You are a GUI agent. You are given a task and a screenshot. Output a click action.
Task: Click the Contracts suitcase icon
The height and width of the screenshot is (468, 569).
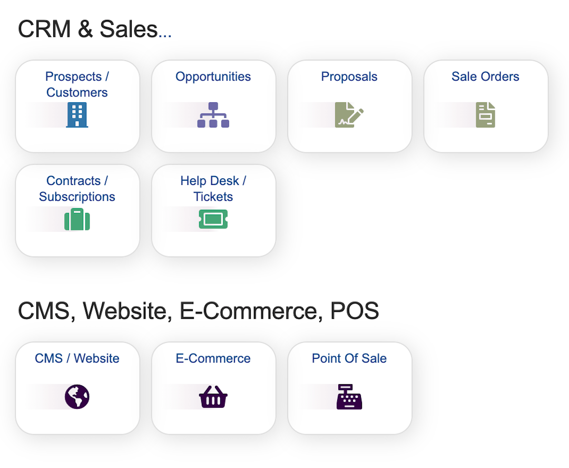point(77,219)
